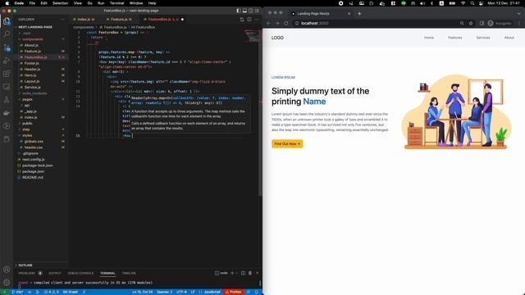Click the Find Out How button
525x295 pixels.
point(287,144)
